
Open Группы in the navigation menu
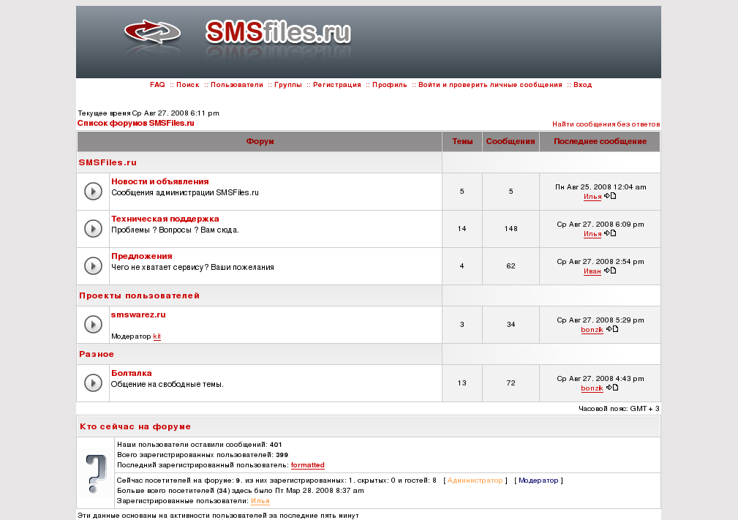pos(288,85)
